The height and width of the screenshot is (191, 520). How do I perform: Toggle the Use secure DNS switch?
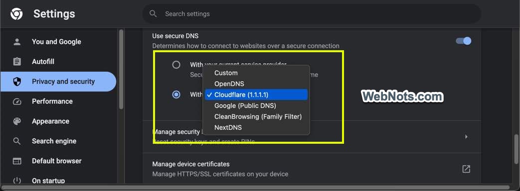coord(464,41)
